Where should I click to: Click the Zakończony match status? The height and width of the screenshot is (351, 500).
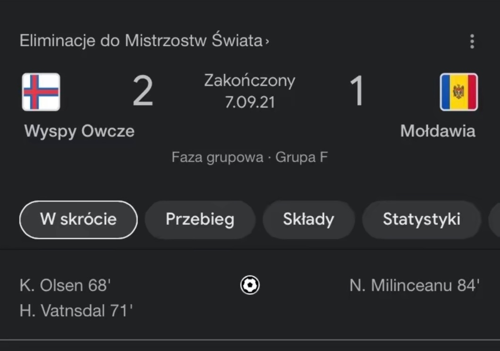pos(250,81)
